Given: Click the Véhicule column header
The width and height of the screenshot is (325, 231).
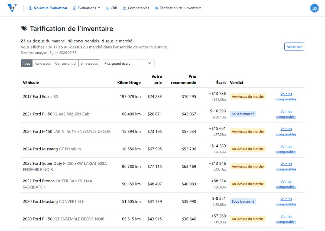Looking at the screenshot, I should point(31,82).
